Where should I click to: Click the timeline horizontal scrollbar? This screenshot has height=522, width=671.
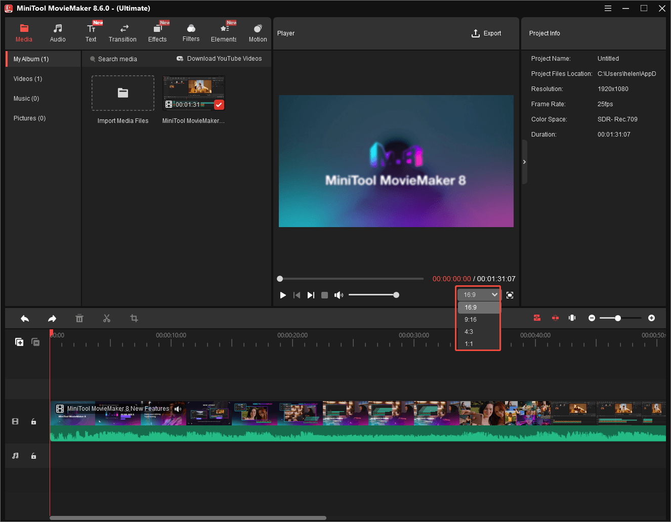click(188, 518)
